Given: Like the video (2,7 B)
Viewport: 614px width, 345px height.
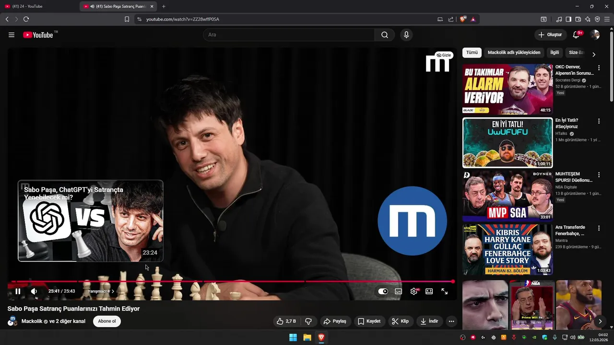Looking at the screenshot, I should coord(286,321).
